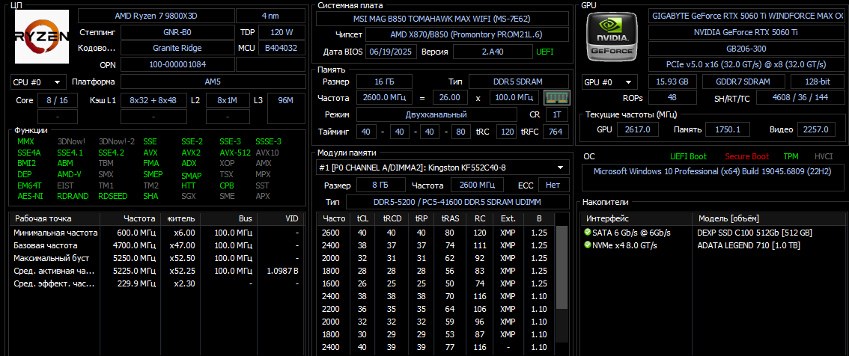Image resolution: width=849 pixels, height=356 pixels.
Task: Click the 4608 / 36 / 144 shader field
Action: coord(801,99)
